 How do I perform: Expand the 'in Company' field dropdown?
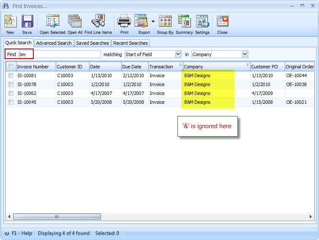pos(245,54)
